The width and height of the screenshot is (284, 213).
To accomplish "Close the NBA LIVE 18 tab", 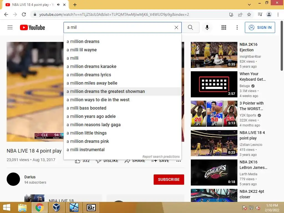I will 64,5.
